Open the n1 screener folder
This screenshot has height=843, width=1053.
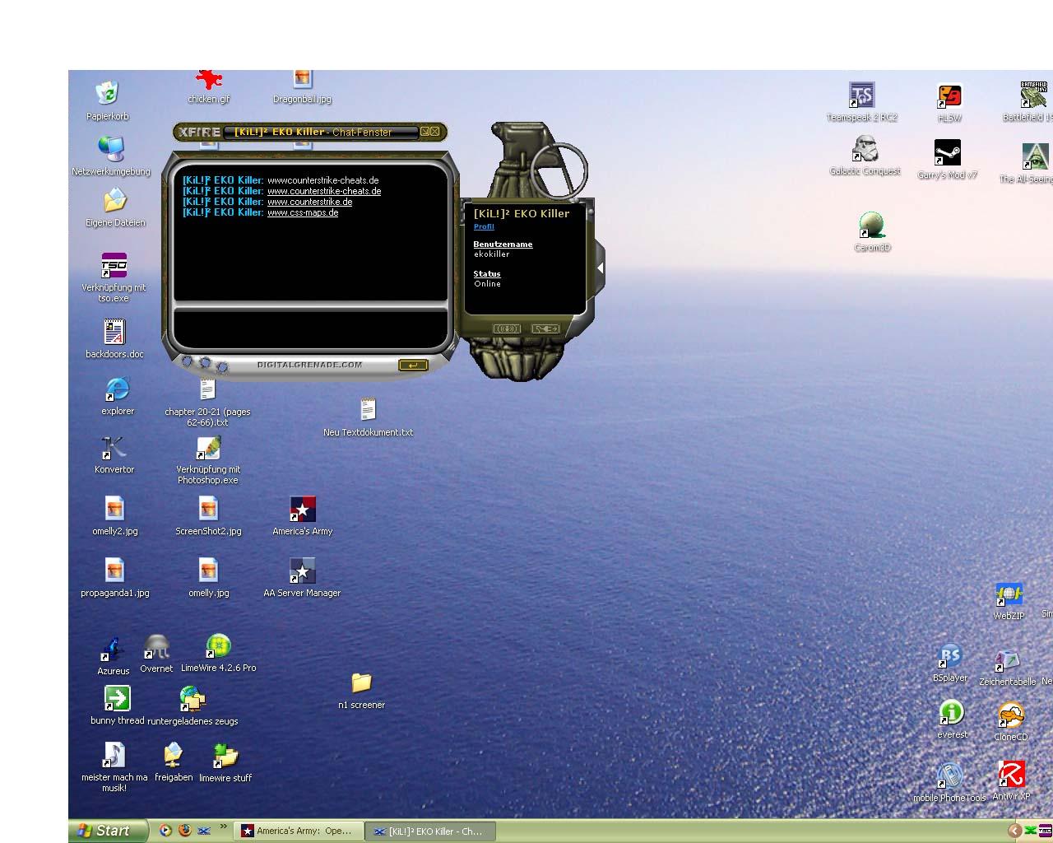pos(361,690)
